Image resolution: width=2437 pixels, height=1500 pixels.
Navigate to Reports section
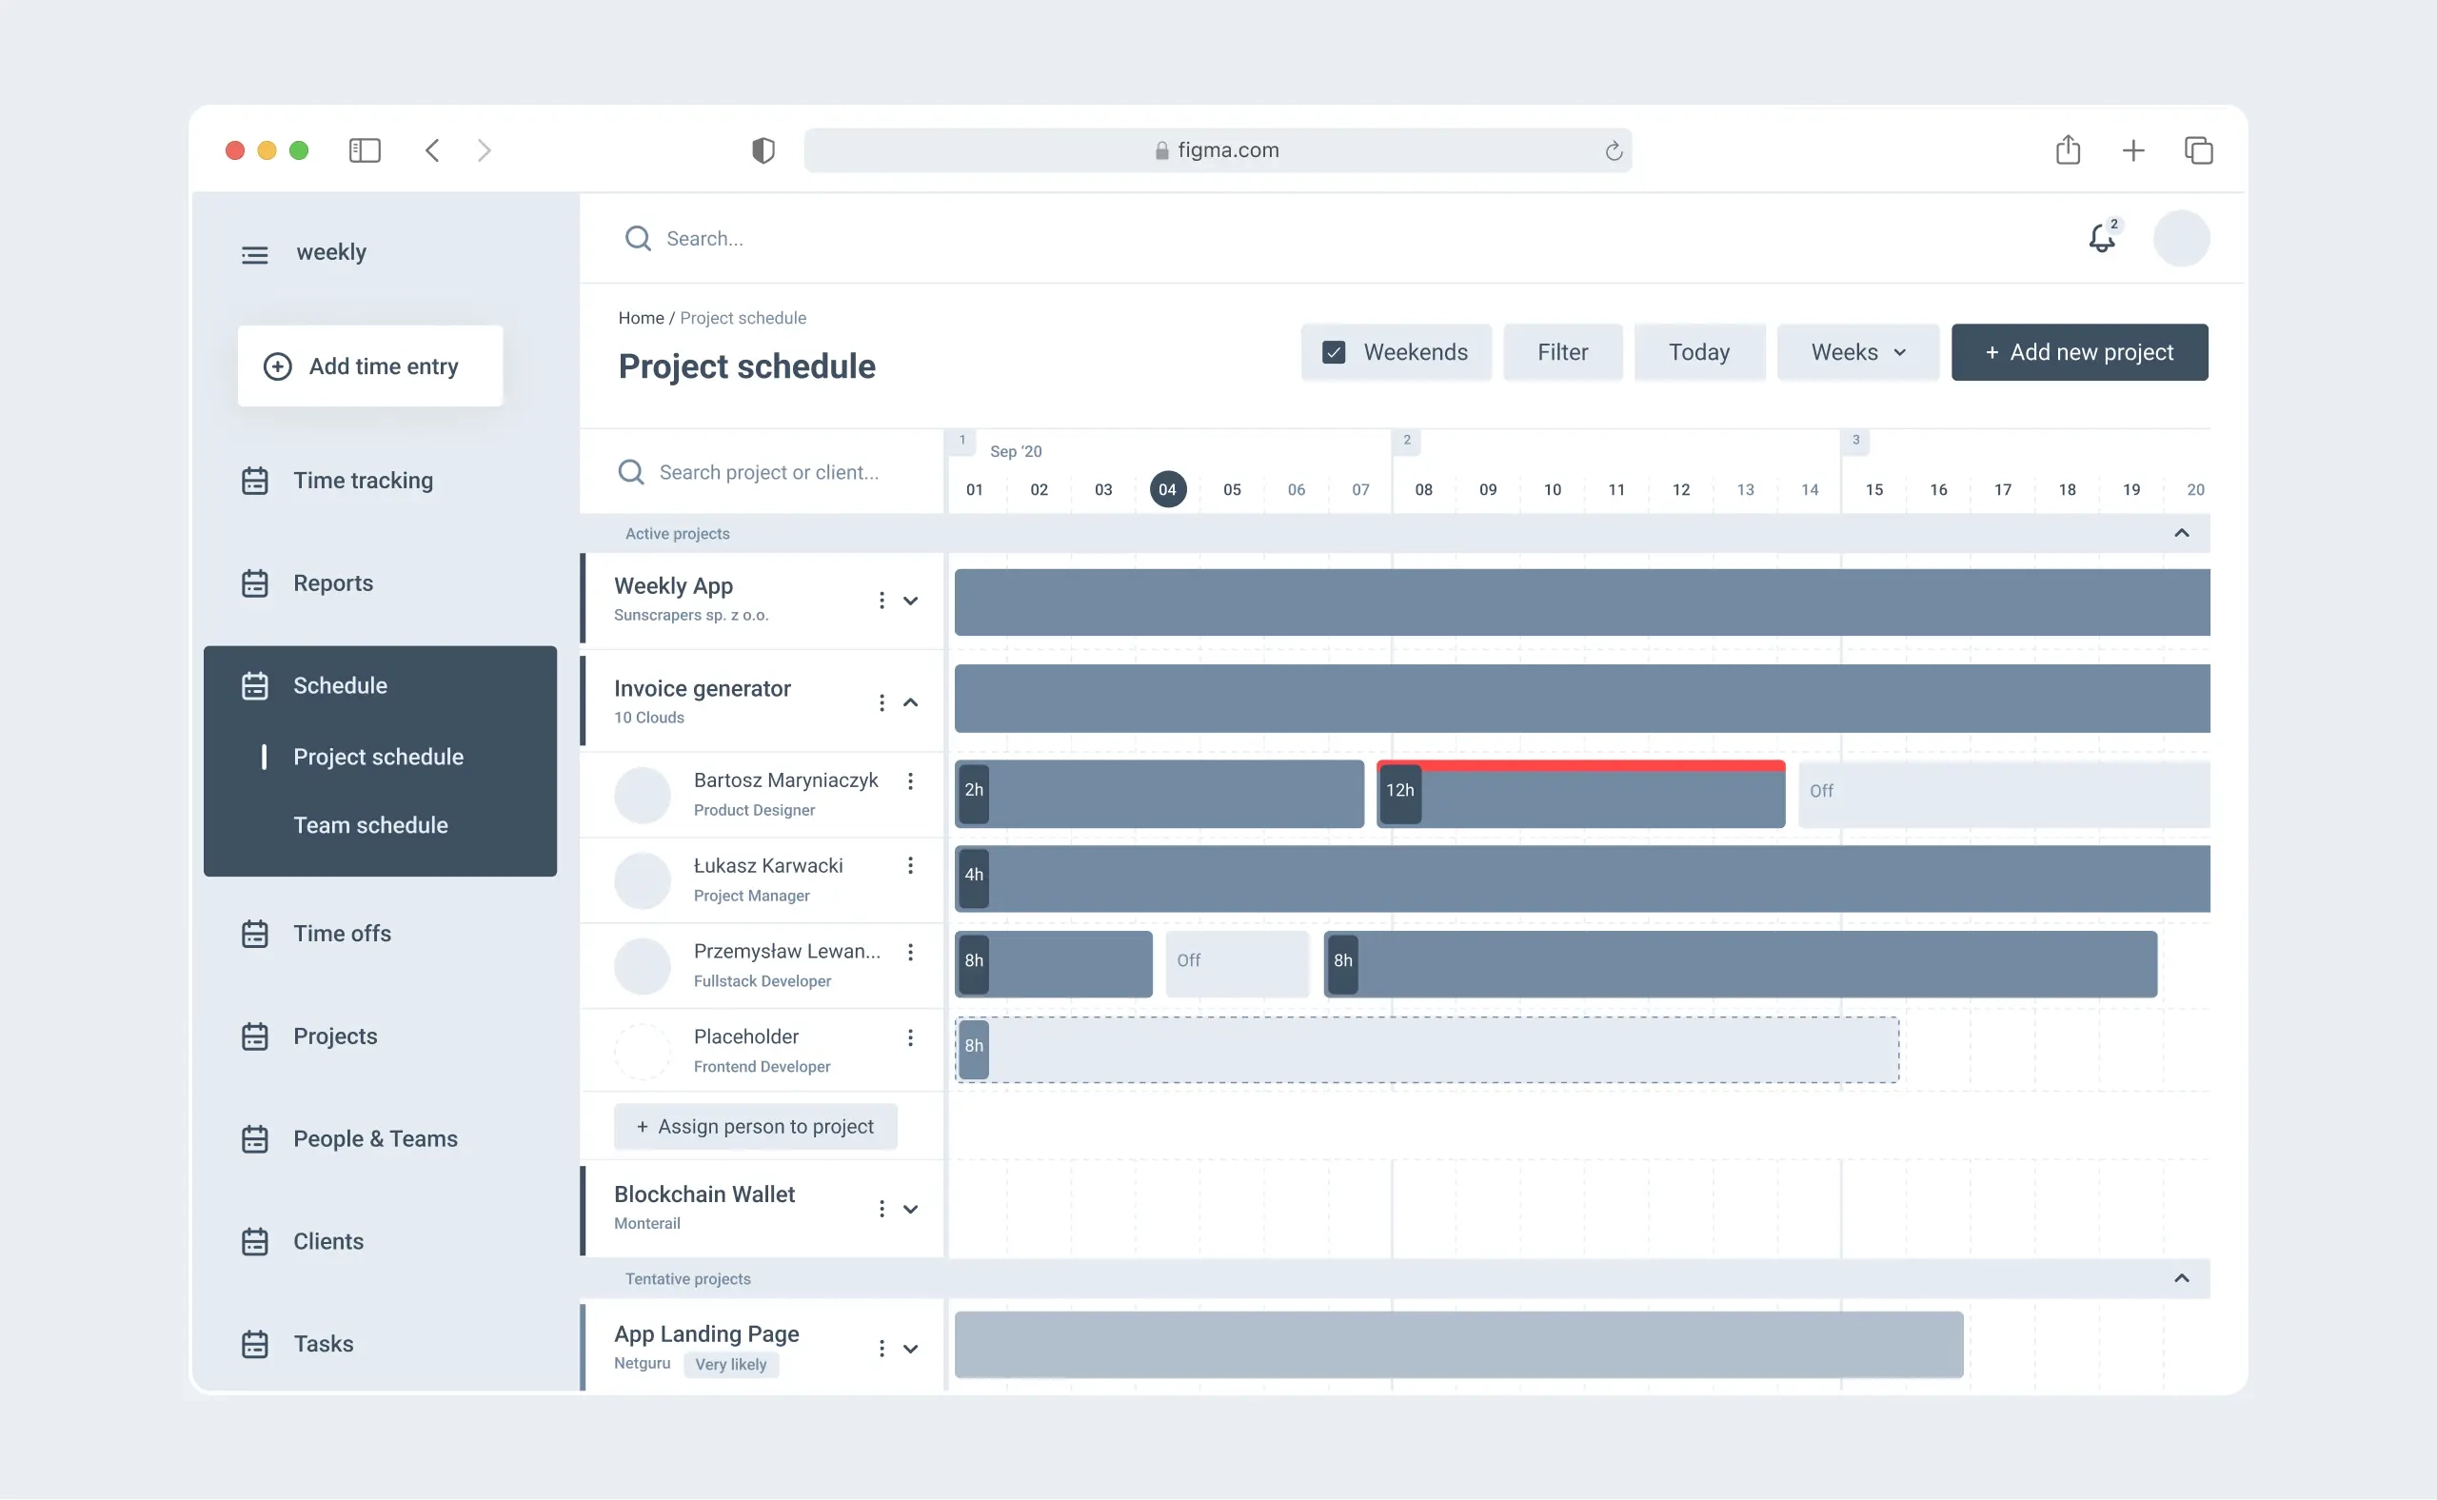332,582
